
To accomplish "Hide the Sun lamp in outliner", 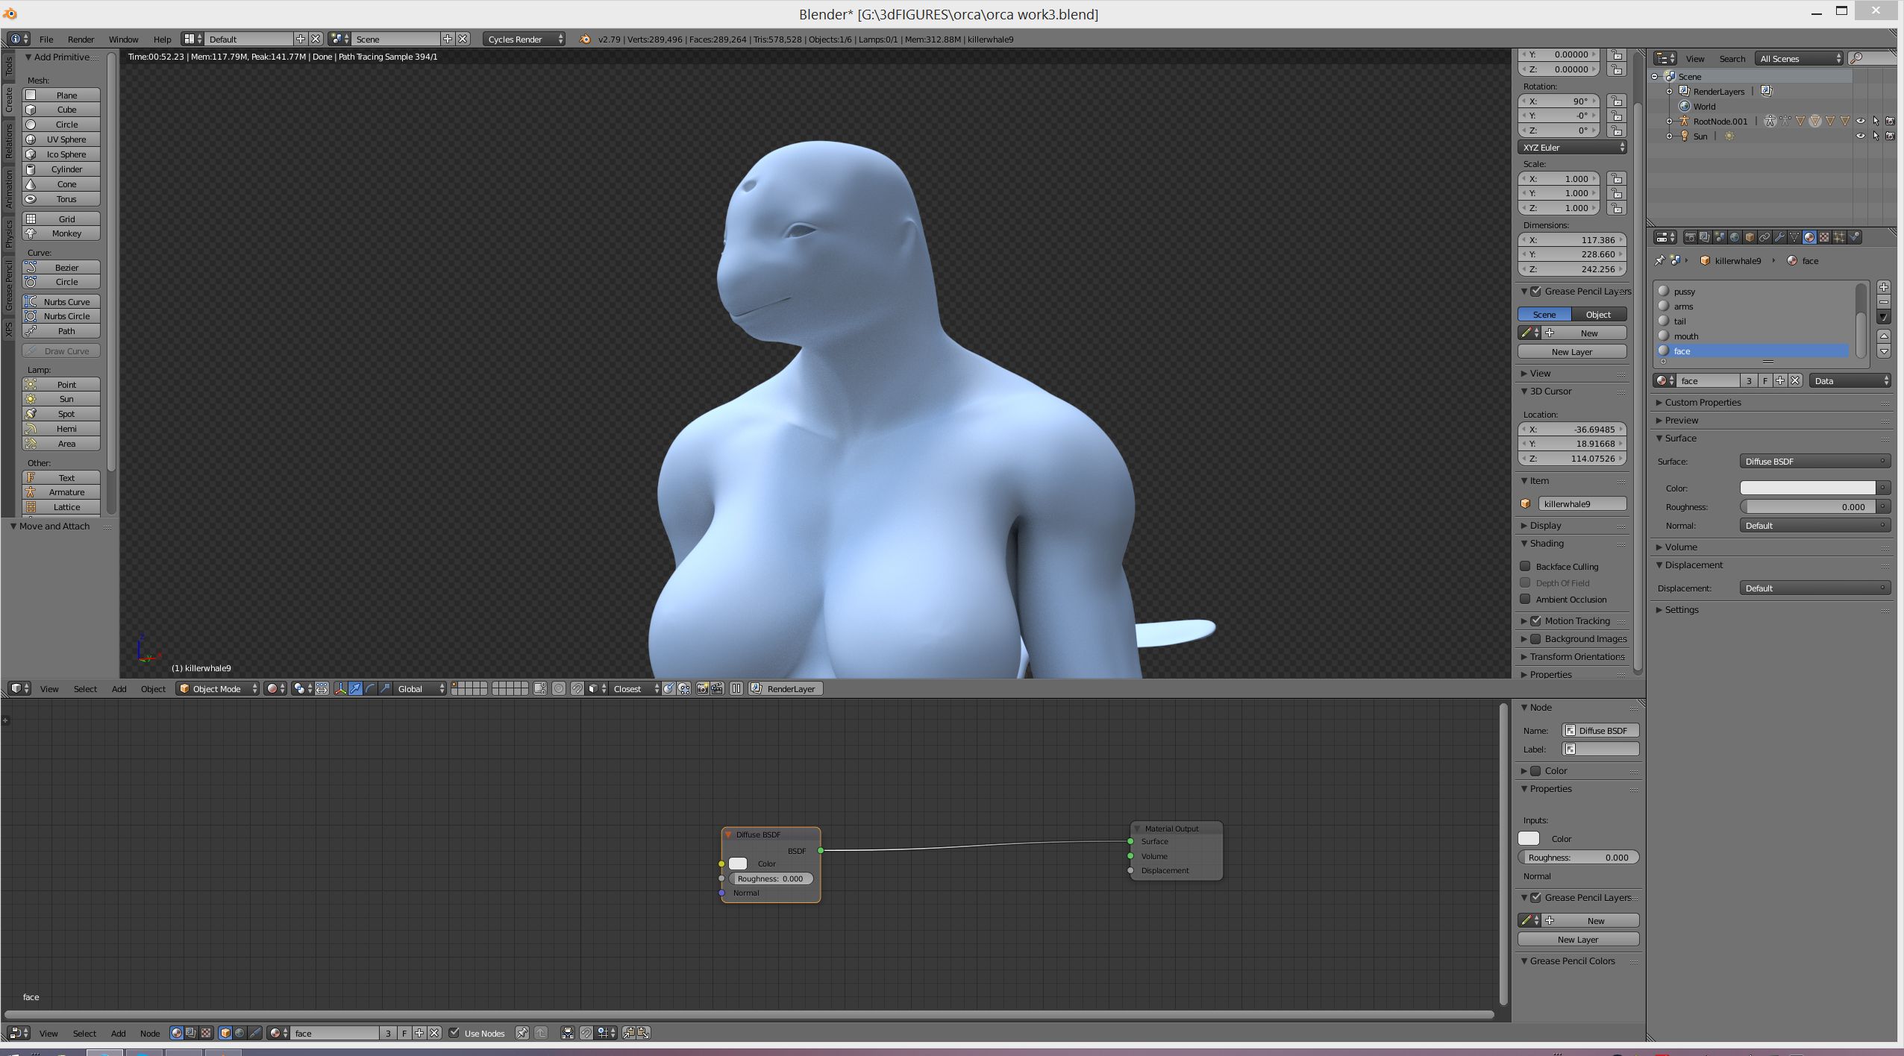I will tap(1860, 136).
